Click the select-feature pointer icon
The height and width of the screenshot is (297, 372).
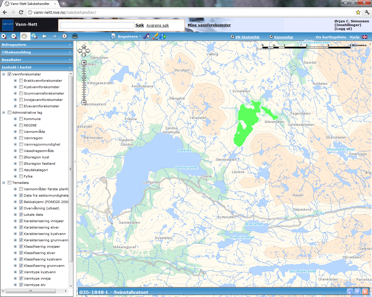point(147,36)
